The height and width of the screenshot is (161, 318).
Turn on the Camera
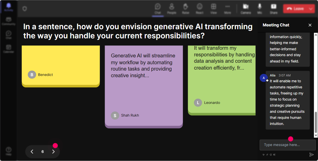pyautogui.click(x=246, y=8)
